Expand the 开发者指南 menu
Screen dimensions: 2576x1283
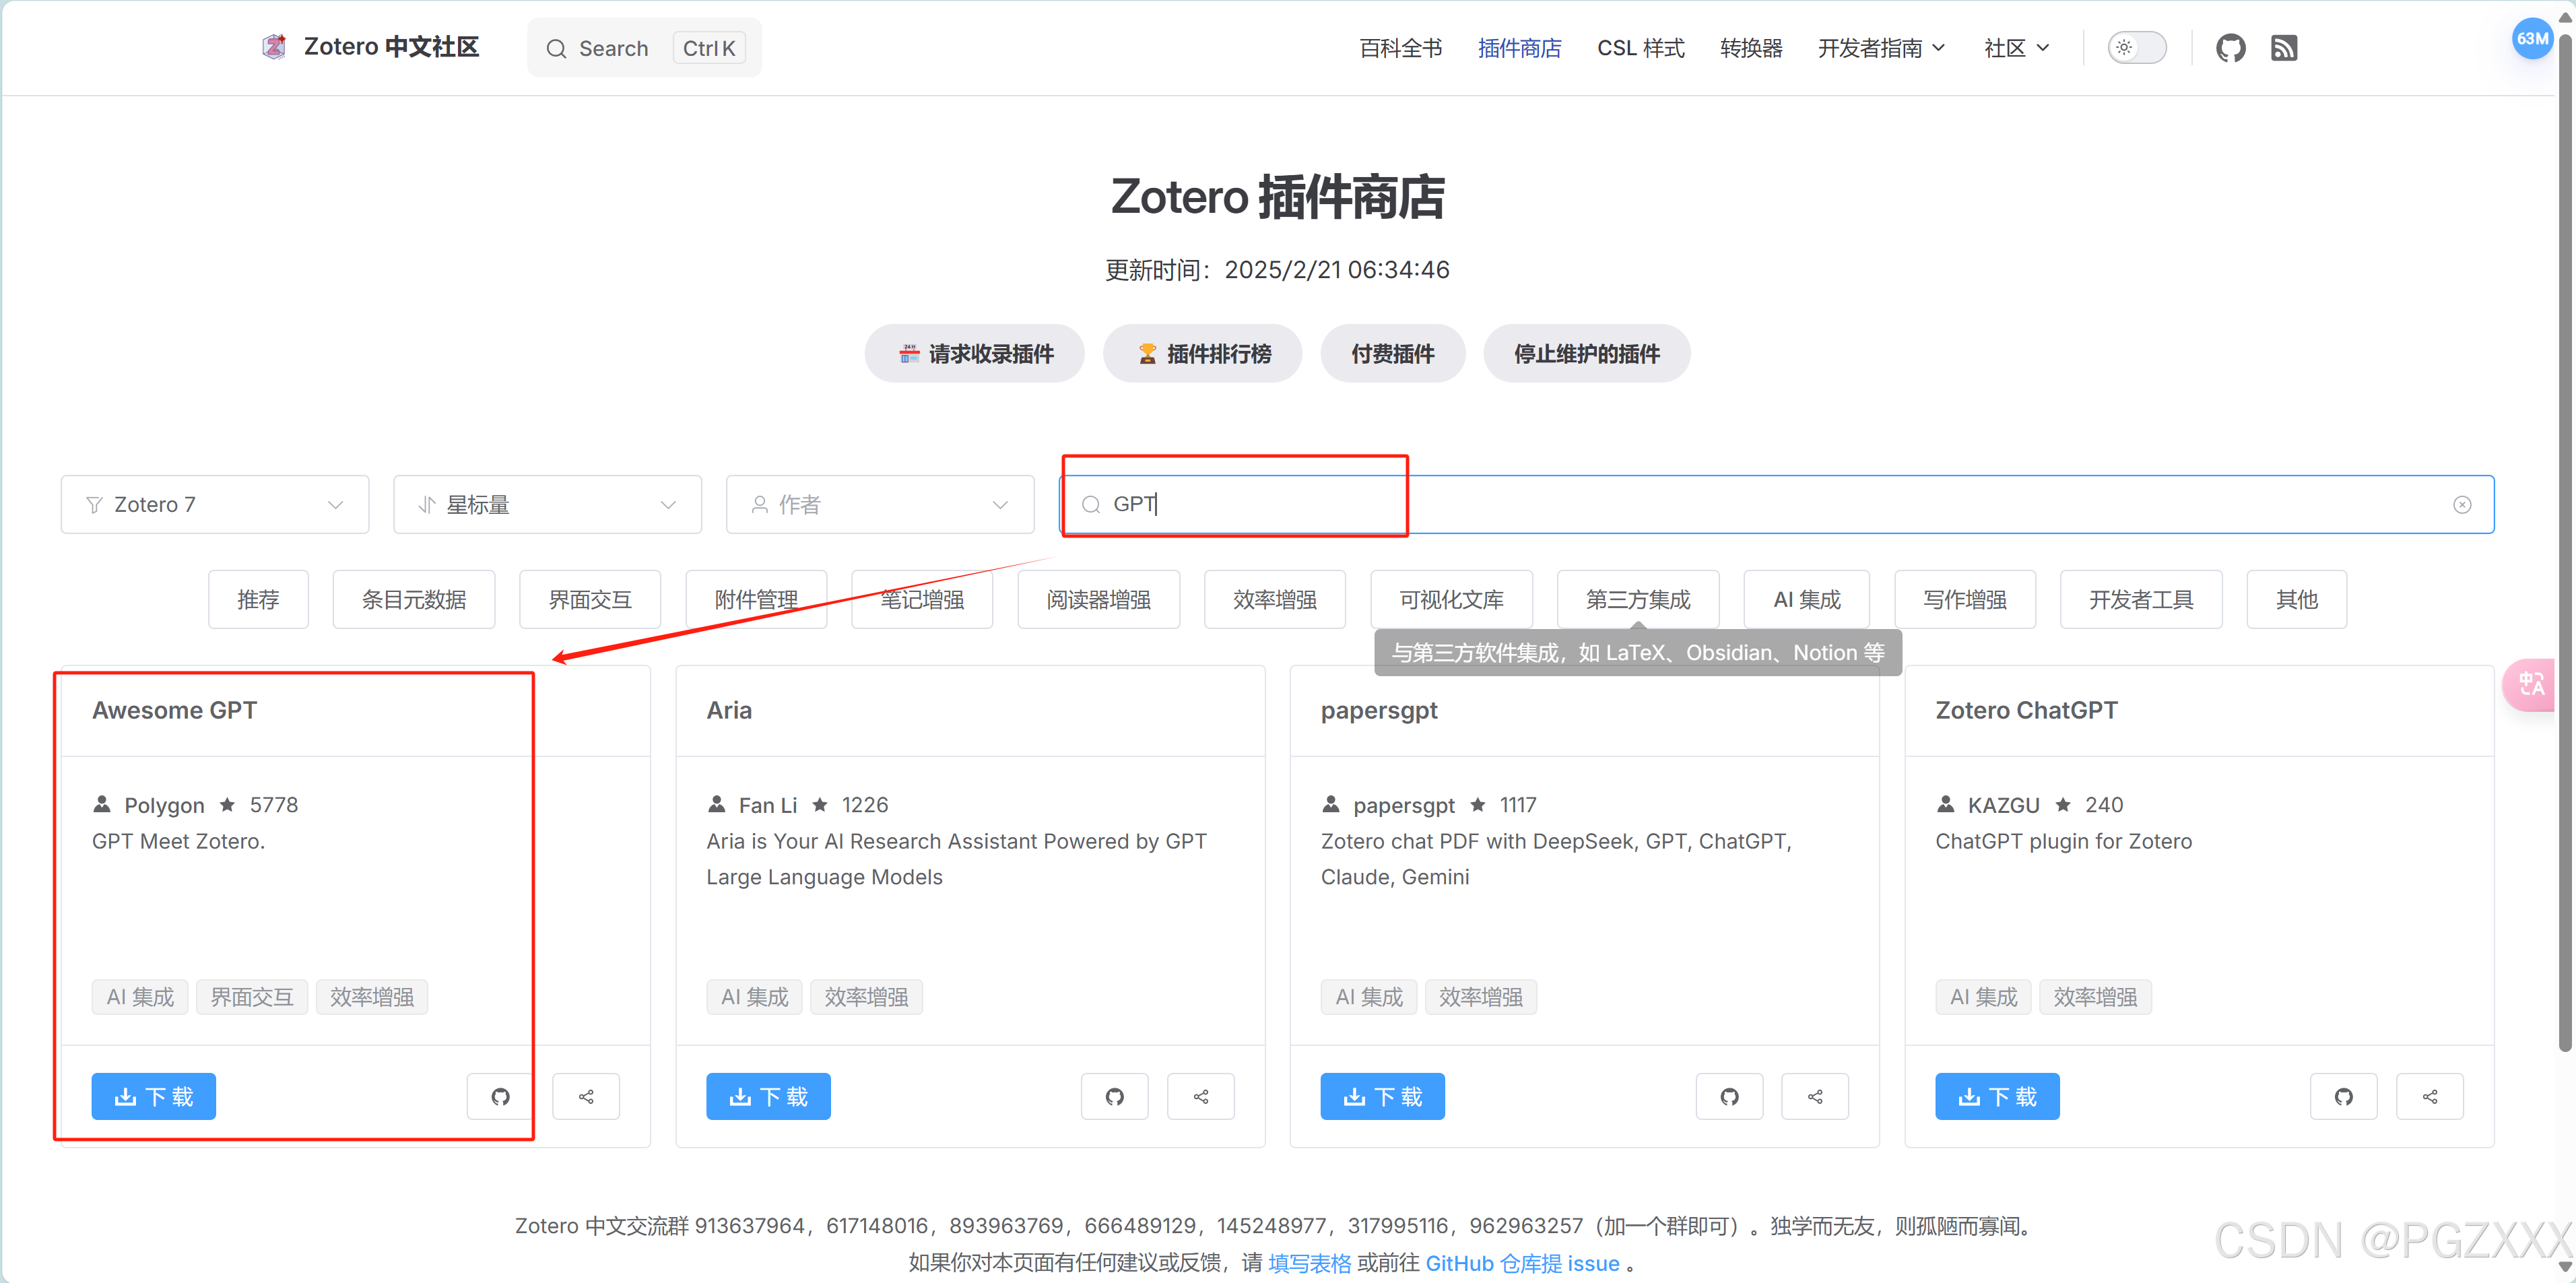(x=1881, y=48)
